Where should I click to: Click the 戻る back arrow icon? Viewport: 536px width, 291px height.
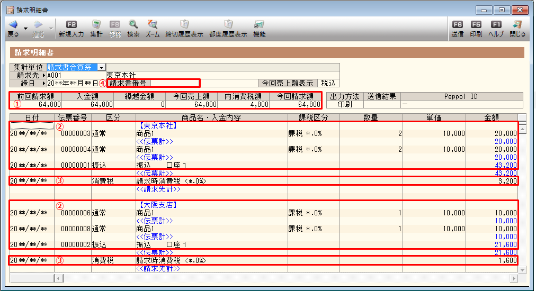click(13, 24)
